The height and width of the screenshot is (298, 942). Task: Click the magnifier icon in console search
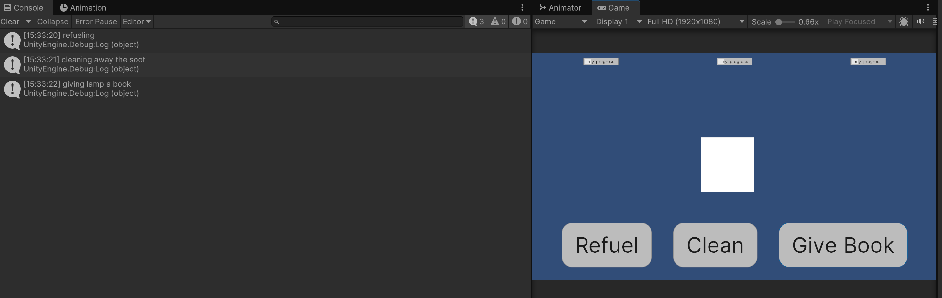pos(276,22)
